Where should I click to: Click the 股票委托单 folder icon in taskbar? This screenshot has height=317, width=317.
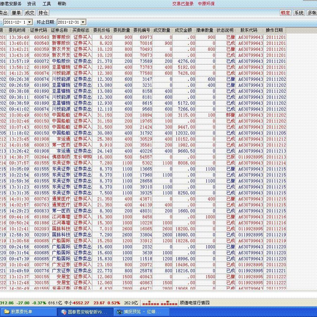7,312
